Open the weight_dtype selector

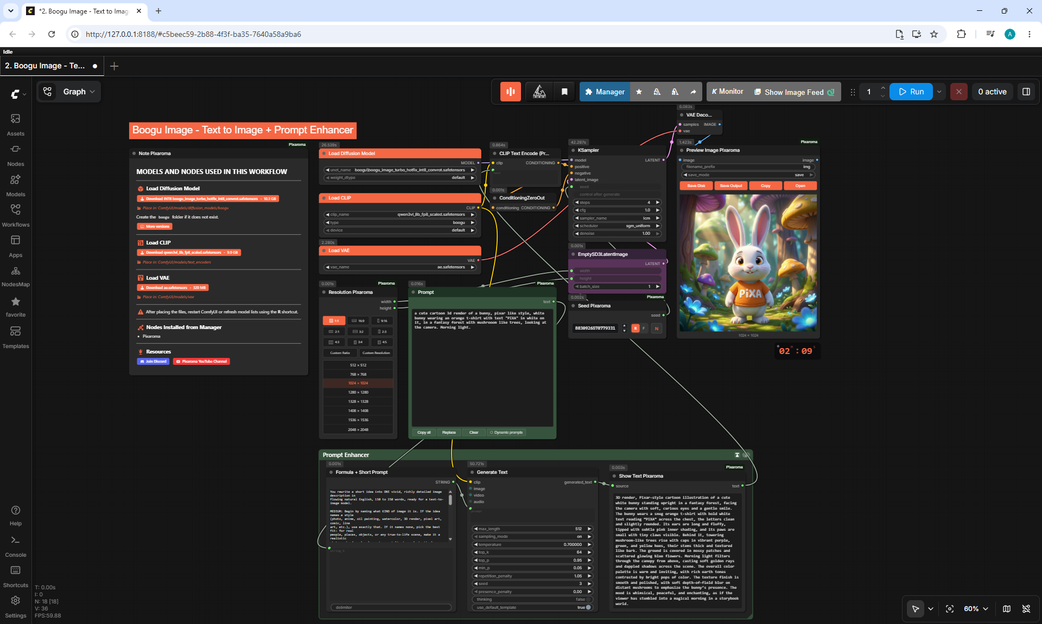click(400, 177)
